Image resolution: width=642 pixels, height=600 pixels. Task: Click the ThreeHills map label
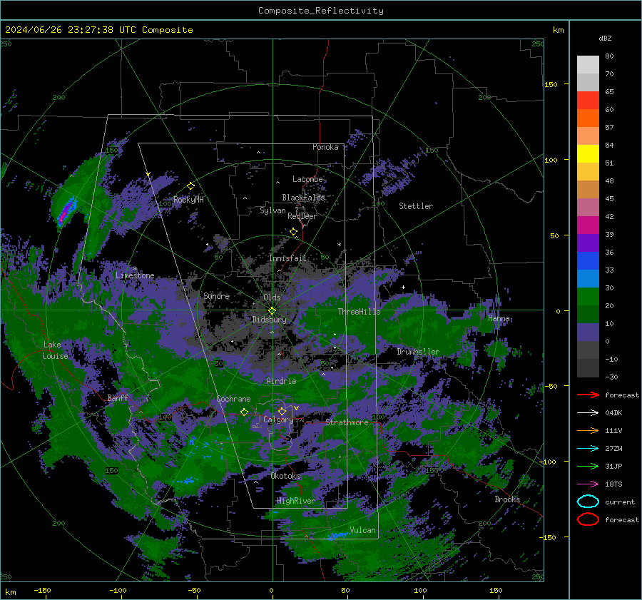tap(359, 312)
